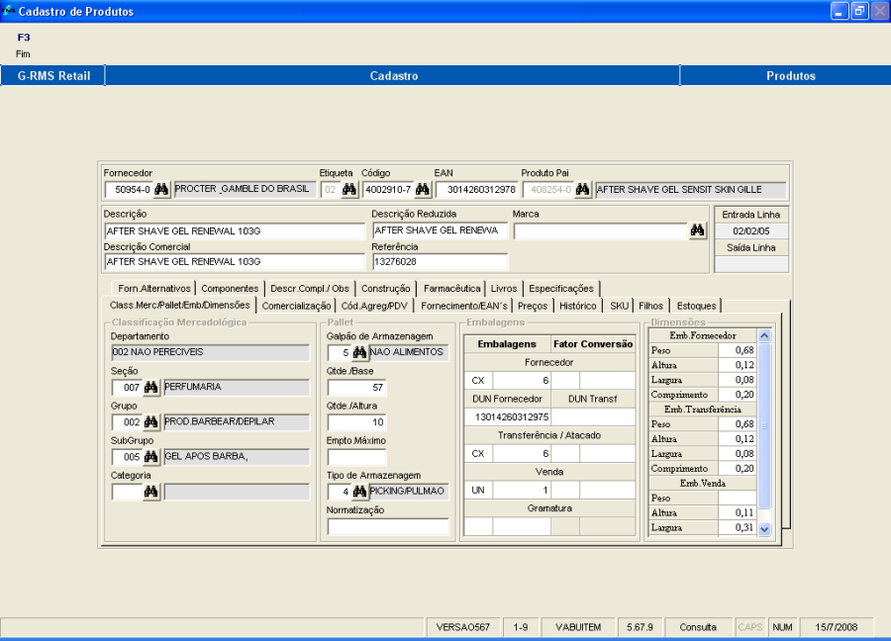Open Fornecimento/EAN's tab

pyautogui.click(x=463, y=306)
